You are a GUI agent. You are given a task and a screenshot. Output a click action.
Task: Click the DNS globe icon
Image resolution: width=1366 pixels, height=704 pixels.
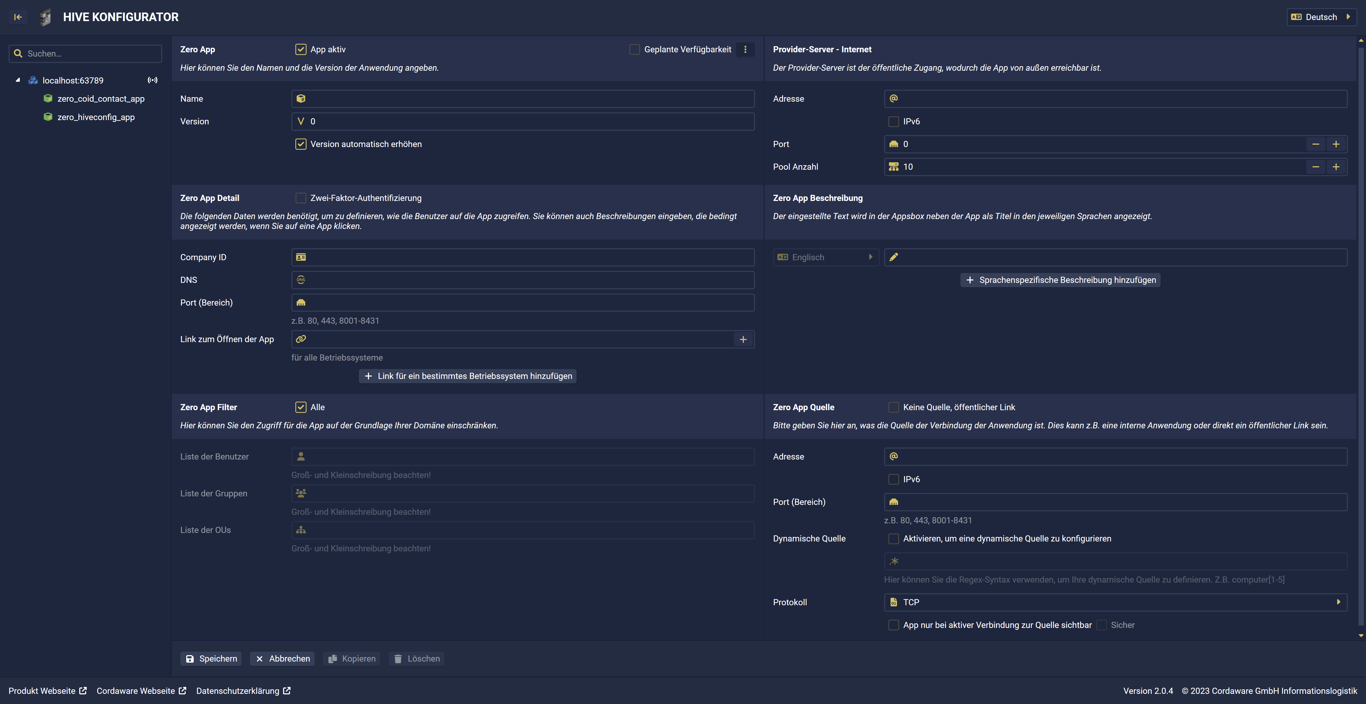(301, 280)
